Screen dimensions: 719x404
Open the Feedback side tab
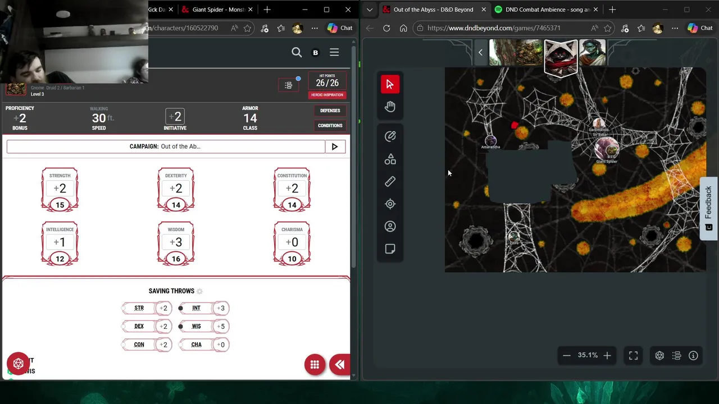[x=709, y=208]
